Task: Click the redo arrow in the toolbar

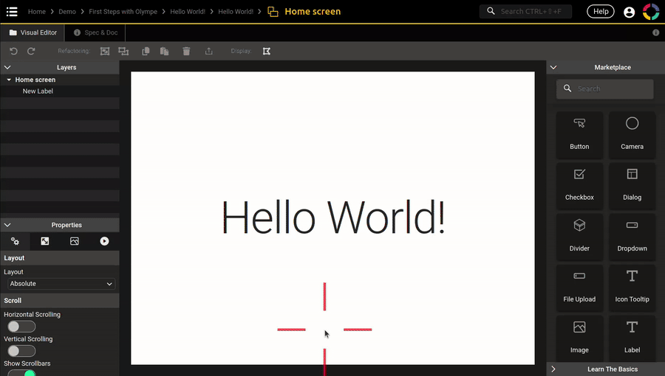Action: (31, 51)
